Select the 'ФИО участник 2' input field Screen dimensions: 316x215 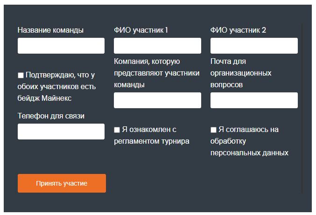(254, 46)
